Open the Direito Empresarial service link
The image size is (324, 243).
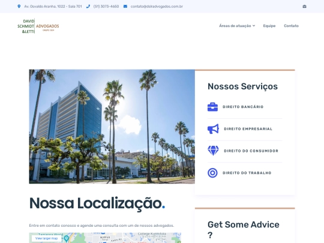(x=248, y=129)
